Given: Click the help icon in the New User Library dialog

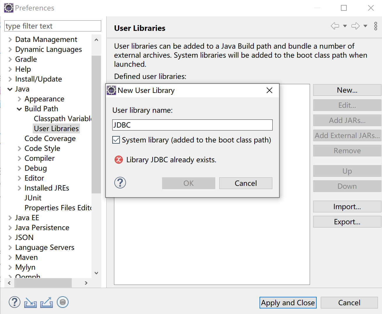Looking at the screenshot, I should (x=120, y=183).
